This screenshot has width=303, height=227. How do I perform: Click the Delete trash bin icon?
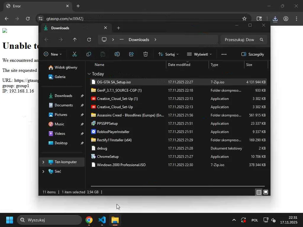click(x=146, y=54)
